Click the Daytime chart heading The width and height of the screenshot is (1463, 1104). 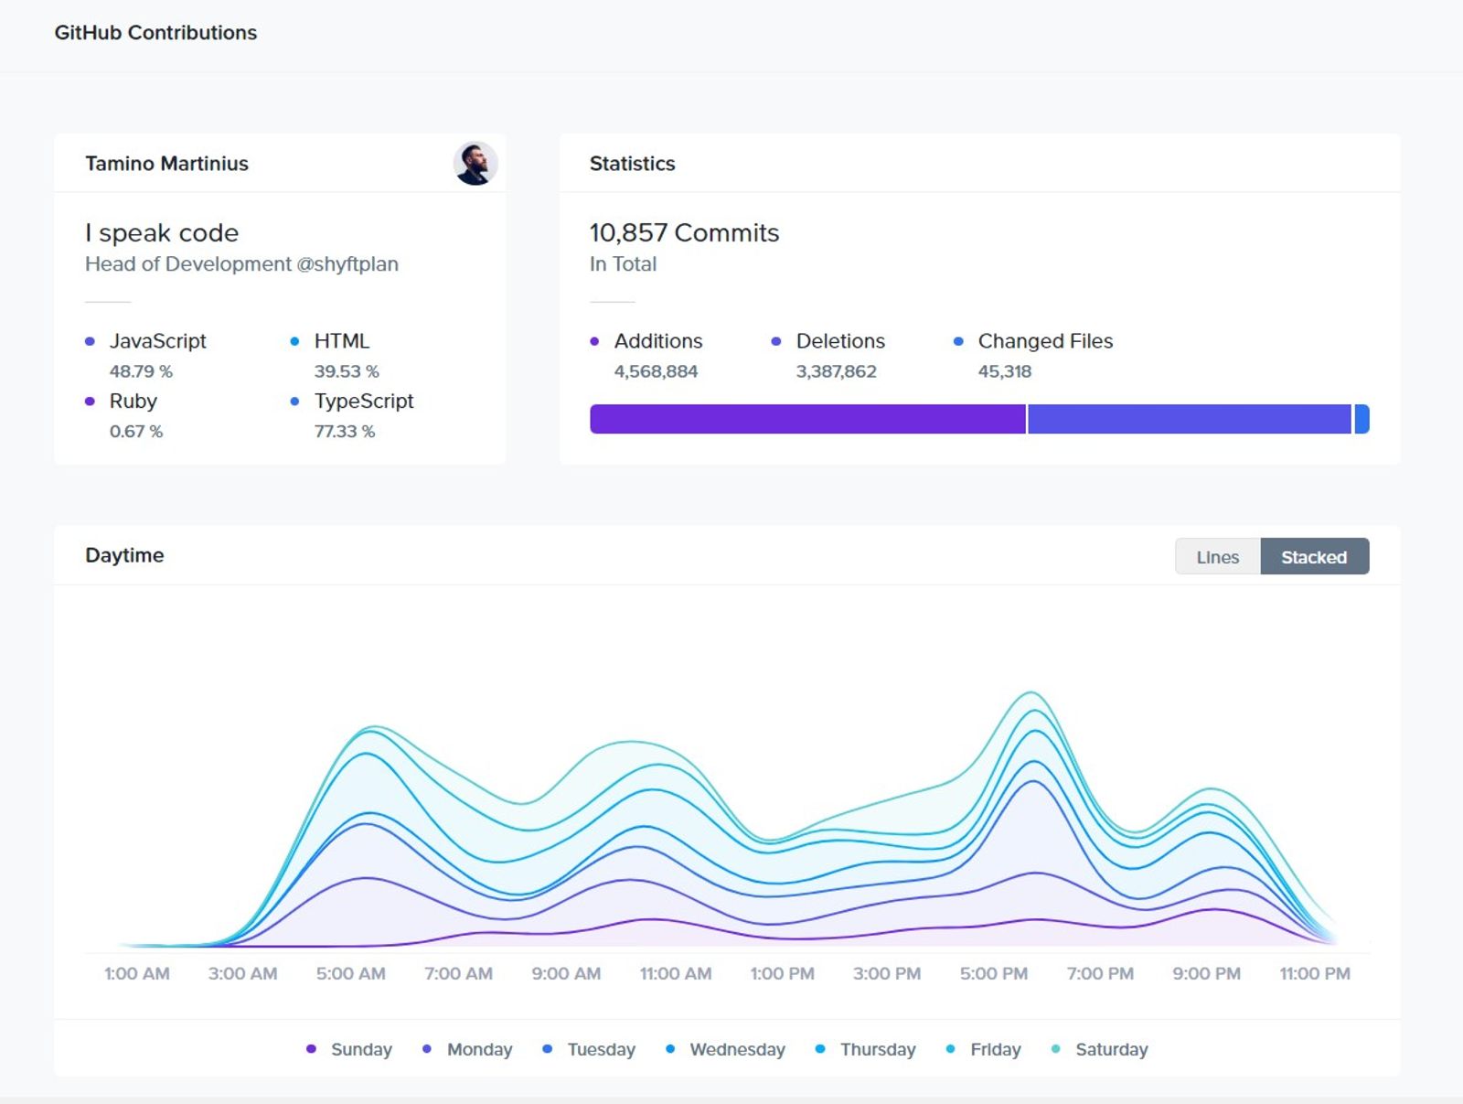124,555
